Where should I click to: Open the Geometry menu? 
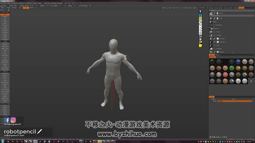22,3
